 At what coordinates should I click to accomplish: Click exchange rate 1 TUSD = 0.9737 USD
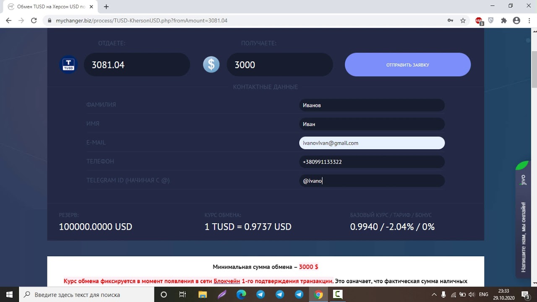248,227
